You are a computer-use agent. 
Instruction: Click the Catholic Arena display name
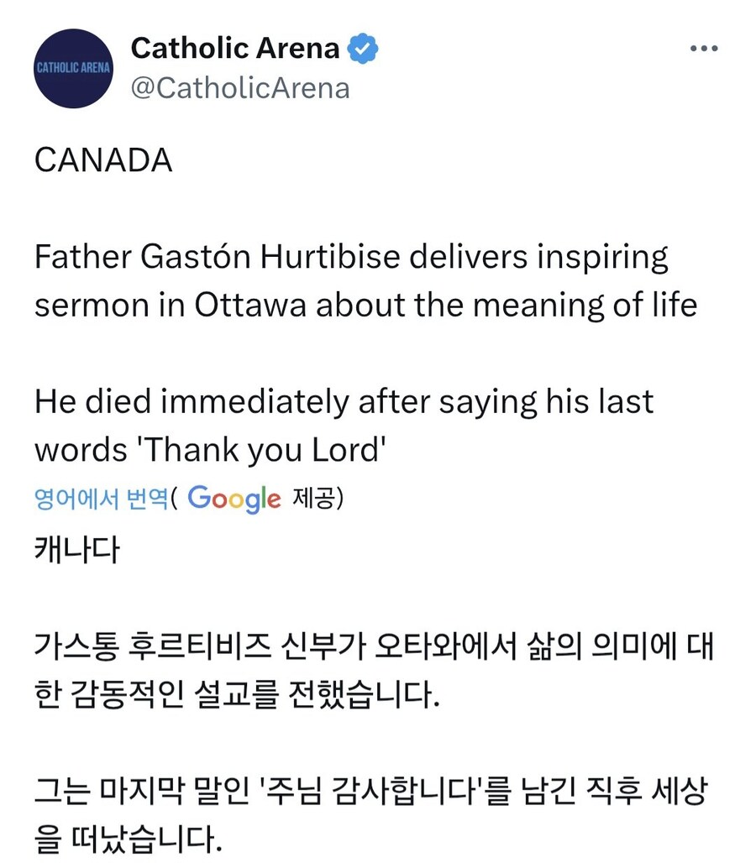[x=234, y=48]
